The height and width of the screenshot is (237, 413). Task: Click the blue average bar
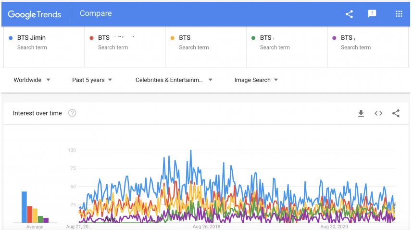(24, 207)
